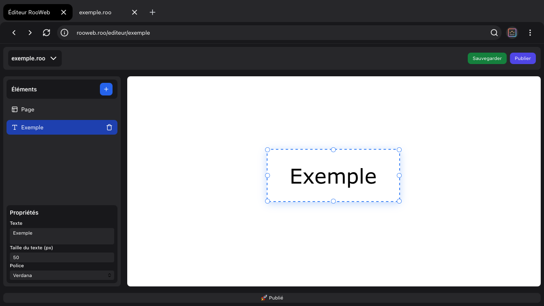Click the Sauvegarder button
This screenshot has height=306, width=544.
pos(487,58)
